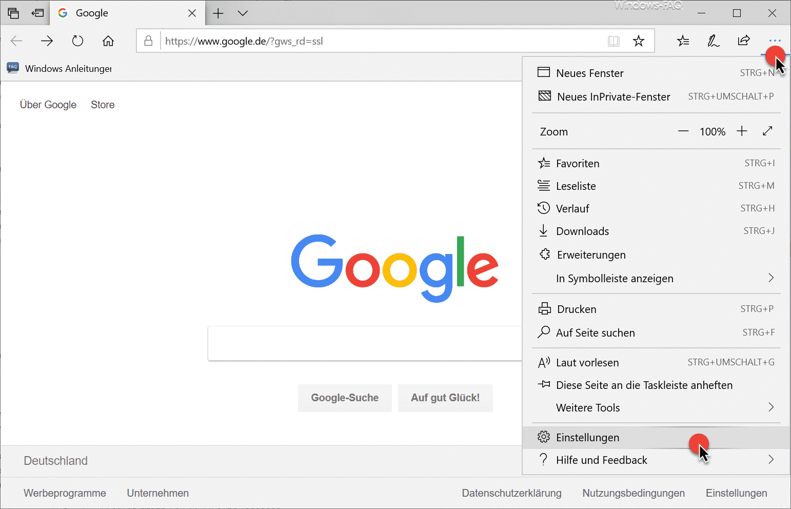
Task: Open Nutzungsbedingungen footer link
Action: click(634, 493)
